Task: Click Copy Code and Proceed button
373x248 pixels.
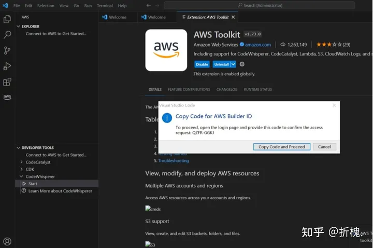Action: (x=282, y=147)
